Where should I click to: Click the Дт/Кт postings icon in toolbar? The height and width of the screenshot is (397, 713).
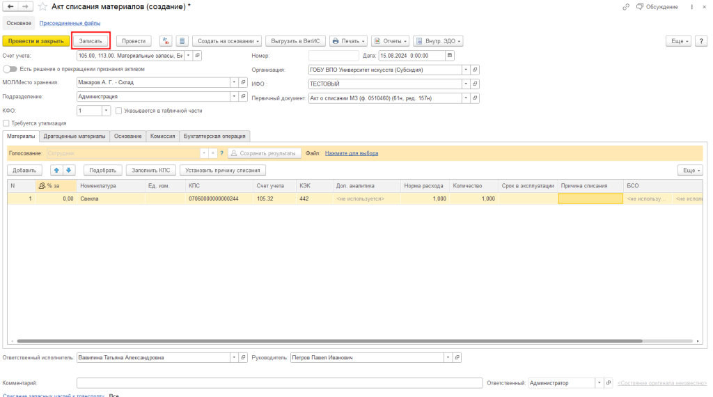click(x=166, y=41)
